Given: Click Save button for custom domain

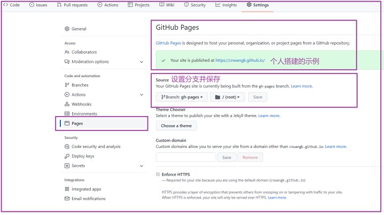Looking at the screenshot, I should [227, 158].
